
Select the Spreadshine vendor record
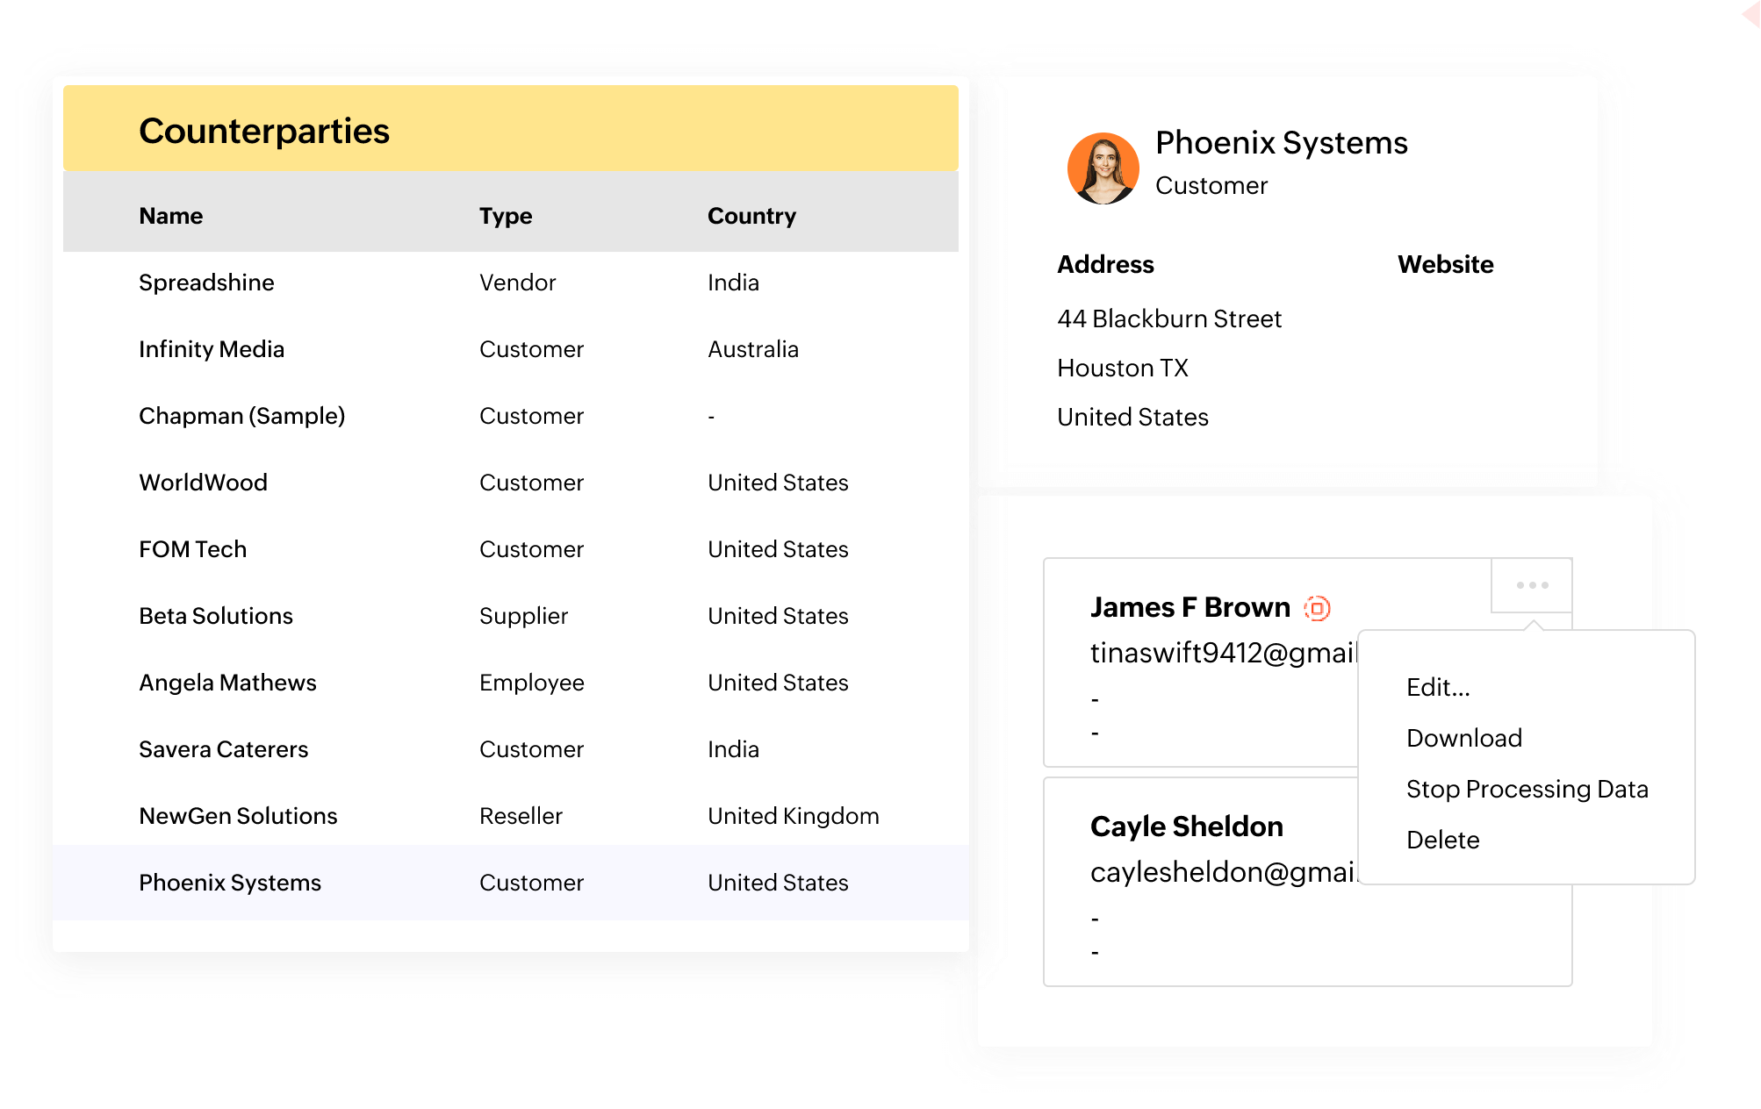tap(206, 282)
